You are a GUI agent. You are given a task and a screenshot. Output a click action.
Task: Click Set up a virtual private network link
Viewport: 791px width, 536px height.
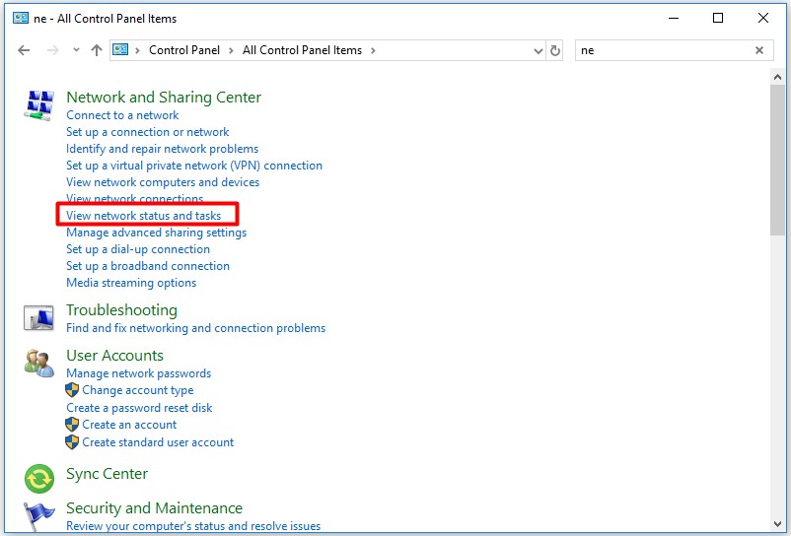(x=193, y=166)
